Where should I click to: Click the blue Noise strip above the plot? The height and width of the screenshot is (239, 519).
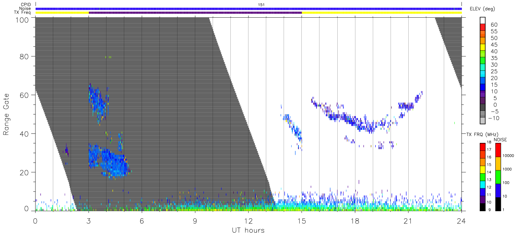249,8
